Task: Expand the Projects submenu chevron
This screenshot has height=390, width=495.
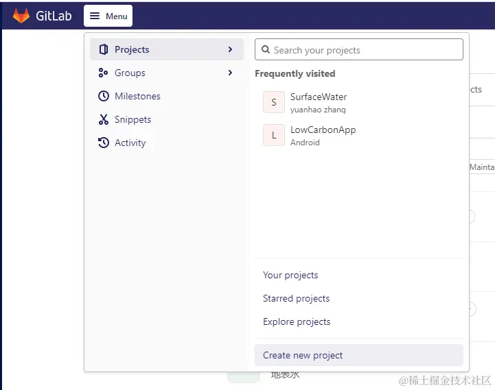Action: click(x=230, y=49)
